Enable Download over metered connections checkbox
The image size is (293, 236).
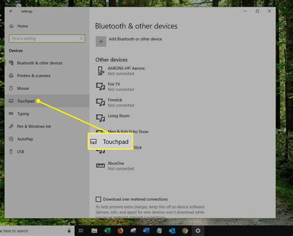(98, 200)
